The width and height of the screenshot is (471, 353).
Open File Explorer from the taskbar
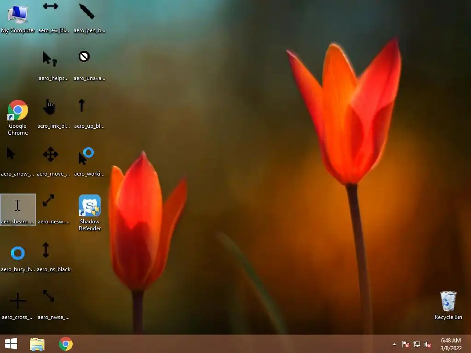37,344
